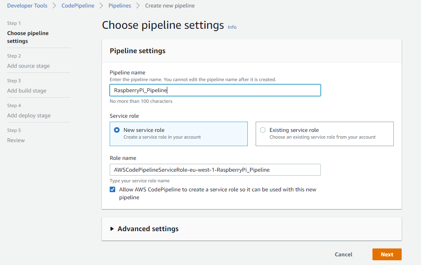The width and height of the screenshot is (421, 265).
Task: Select Step 4 Add deploy stage
Action: click(x=28, y=115)
